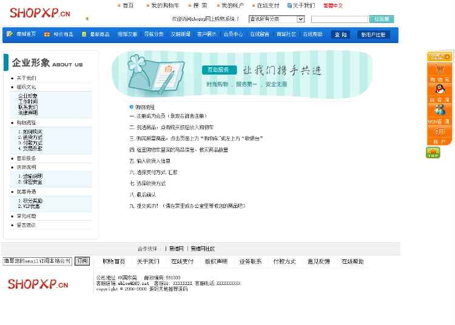This screenshot has width=455, height=325.
Task: Open 客户展示 in blue nav bar
Action: click(x=207, y=34)
